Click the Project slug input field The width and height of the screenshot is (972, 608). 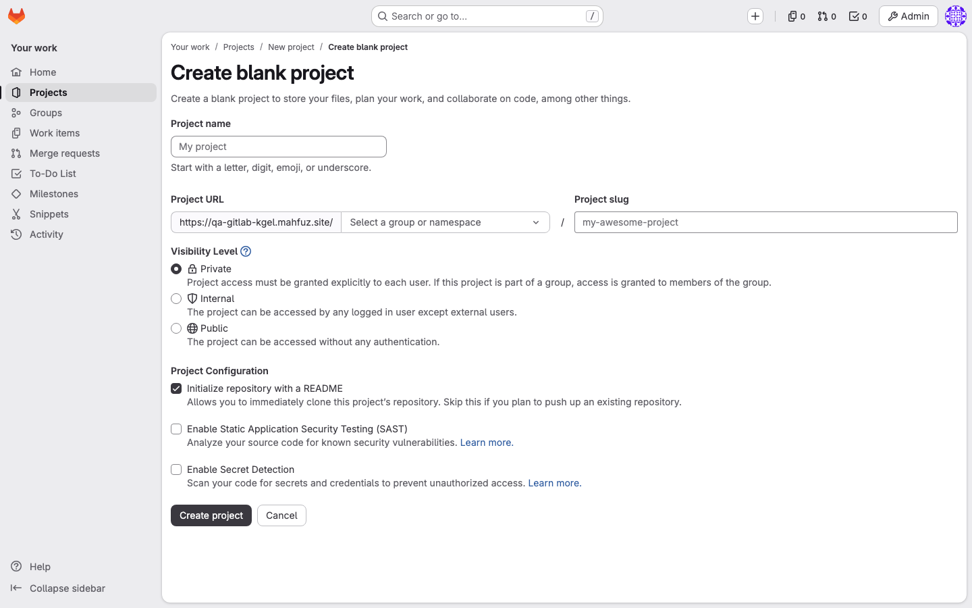pyautogui.click(x=766, y=222)
